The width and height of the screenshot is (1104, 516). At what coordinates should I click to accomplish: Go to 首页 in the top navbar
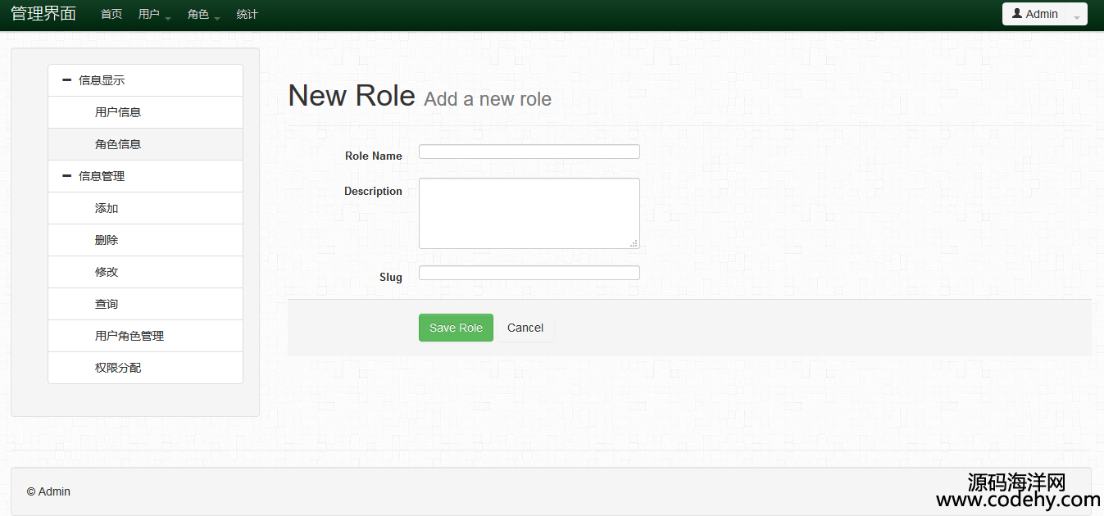coord(111,14)
